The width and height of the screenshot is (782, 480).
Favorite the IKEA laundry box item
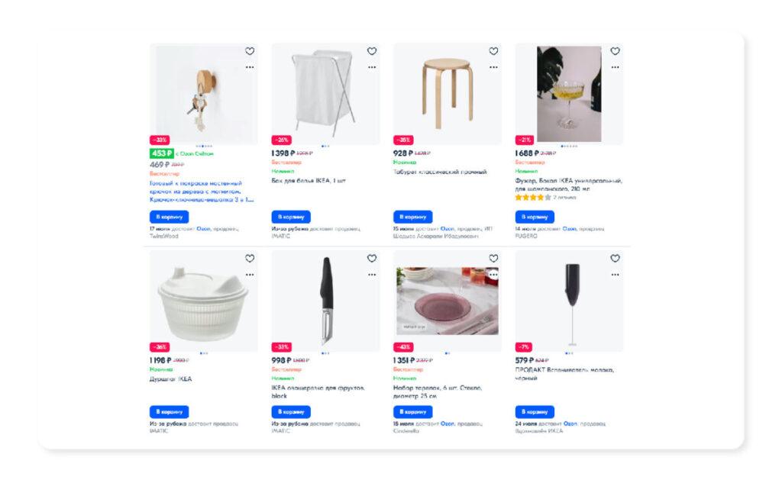(372, 51)
